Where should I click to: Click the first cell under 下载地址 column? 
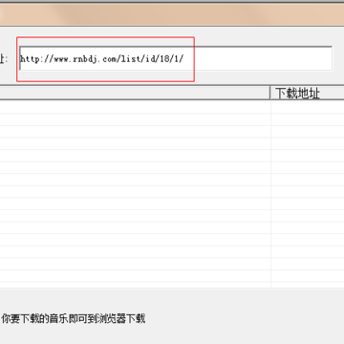[x=308, y=107]
